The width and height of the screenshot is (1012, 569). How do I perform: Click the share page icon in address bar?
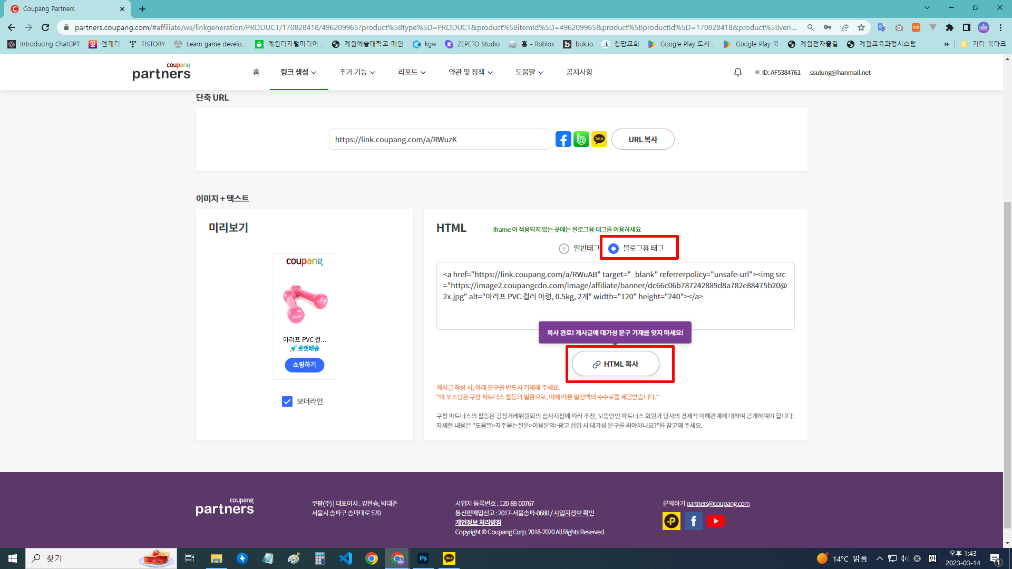844,27
